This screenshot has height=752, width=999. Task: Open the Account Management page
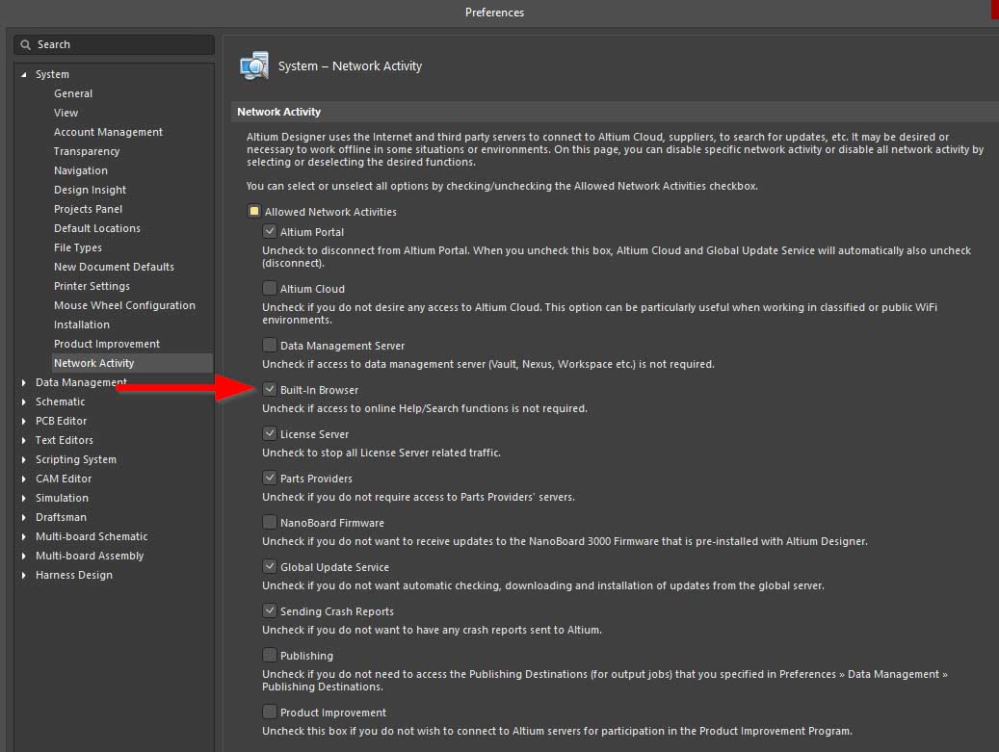[x=108, y=132]
